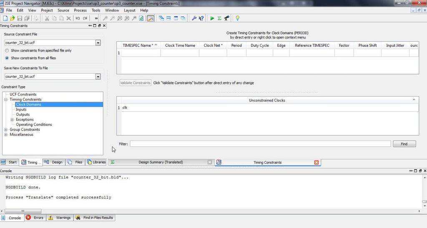Click the Undo arrow toolbar icon
427x228 pixels.
[78, 18]
